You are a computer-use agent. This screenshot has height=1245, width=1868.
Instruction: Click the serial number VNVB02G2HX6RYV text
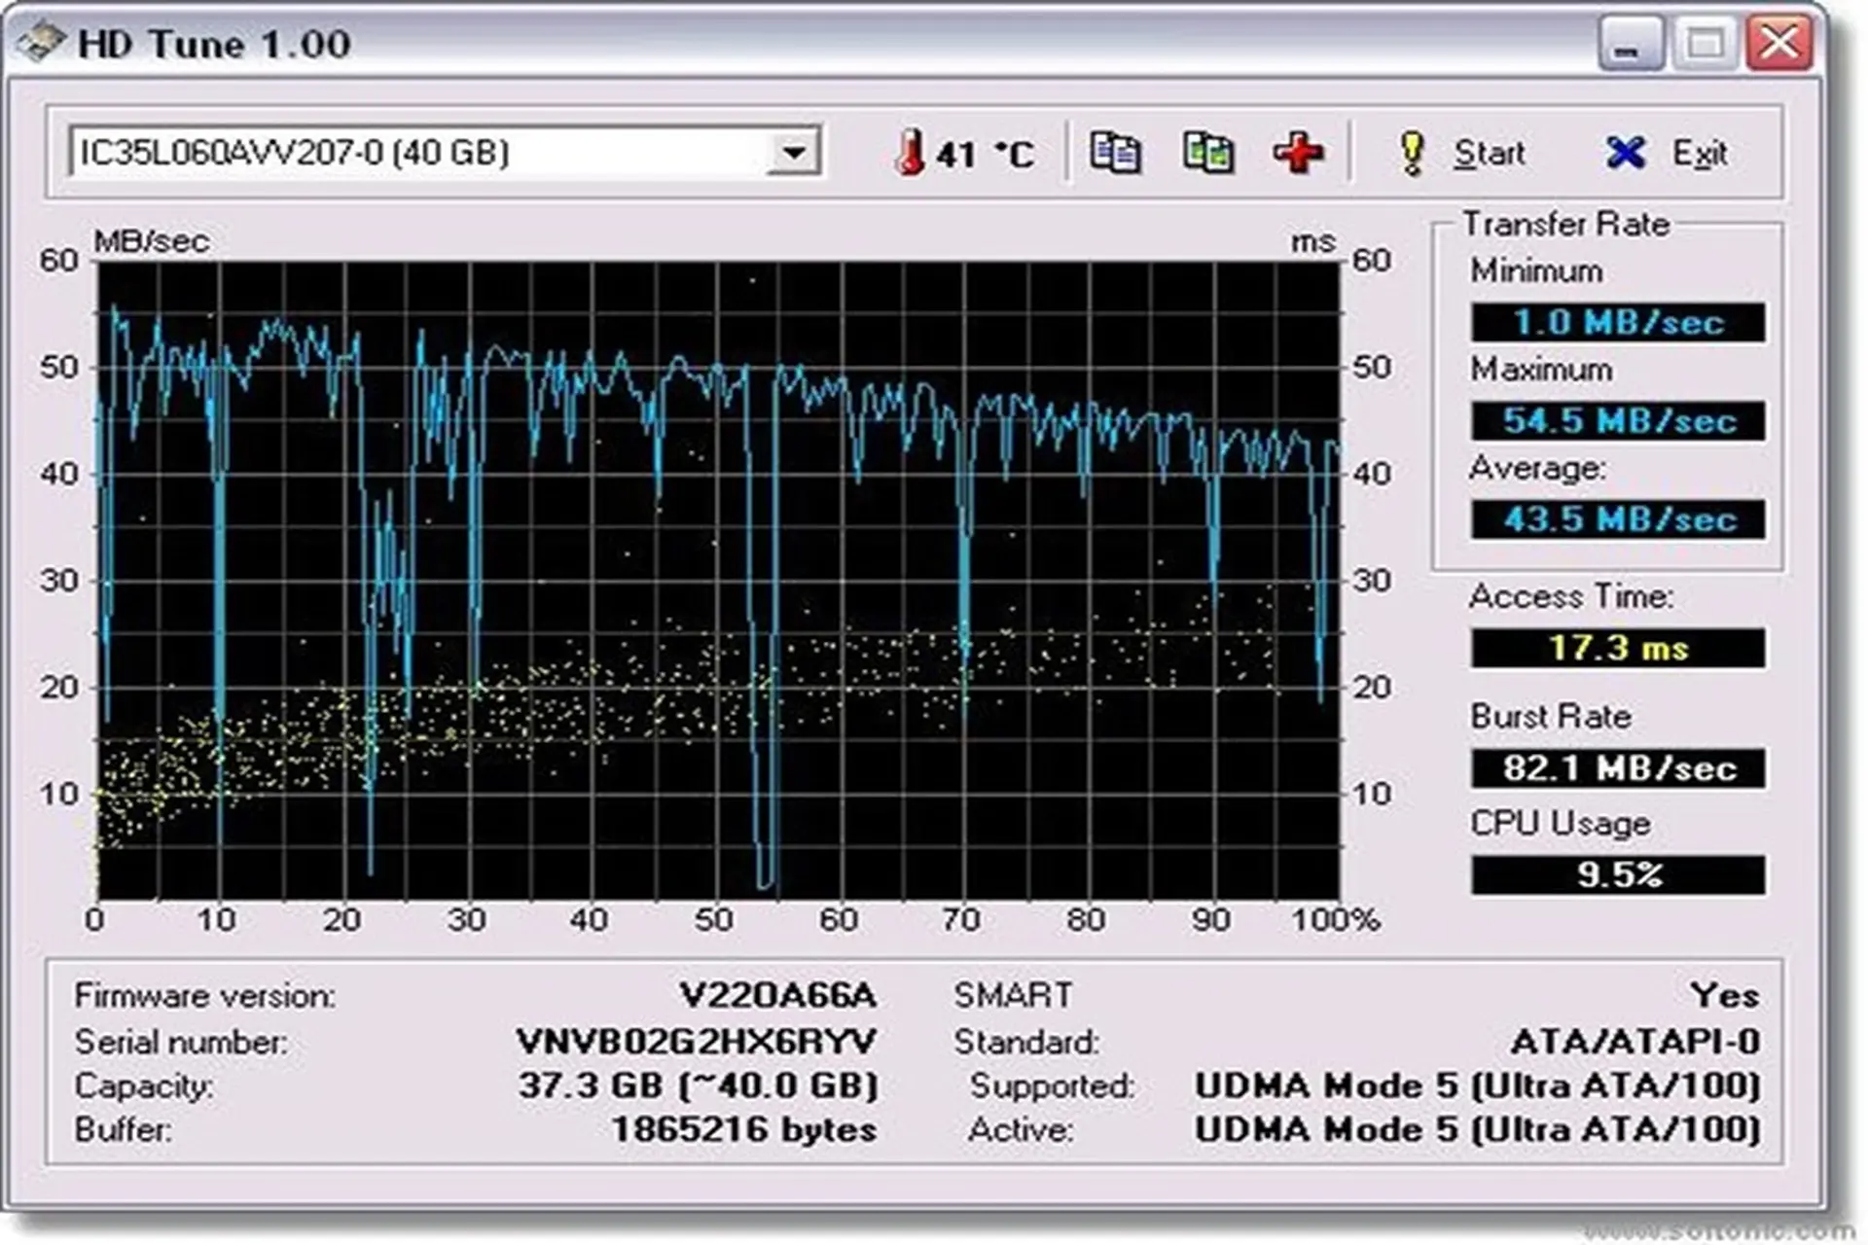696,1042
